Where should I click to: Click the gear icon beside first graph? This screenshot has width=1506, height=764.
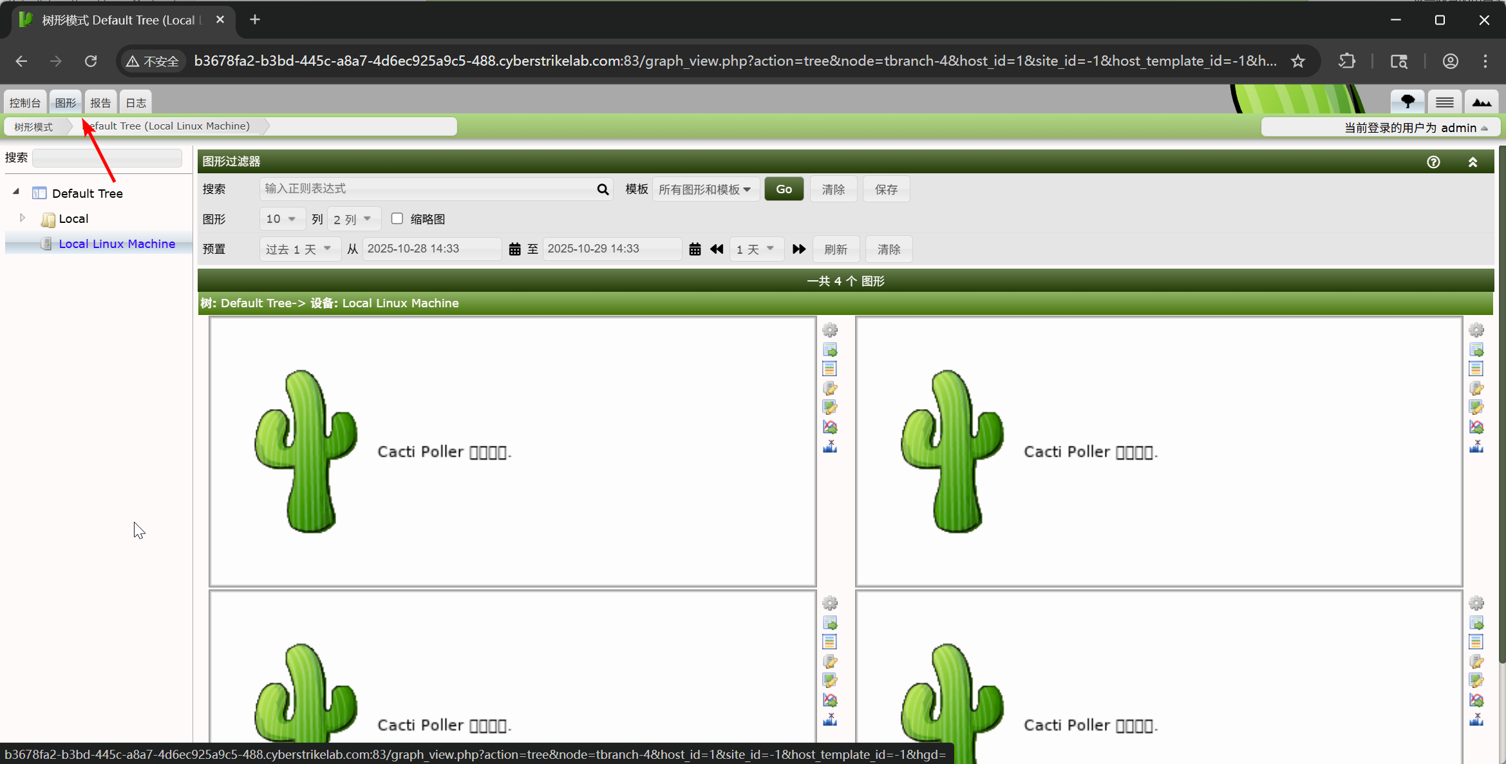(x=830, y=330)
